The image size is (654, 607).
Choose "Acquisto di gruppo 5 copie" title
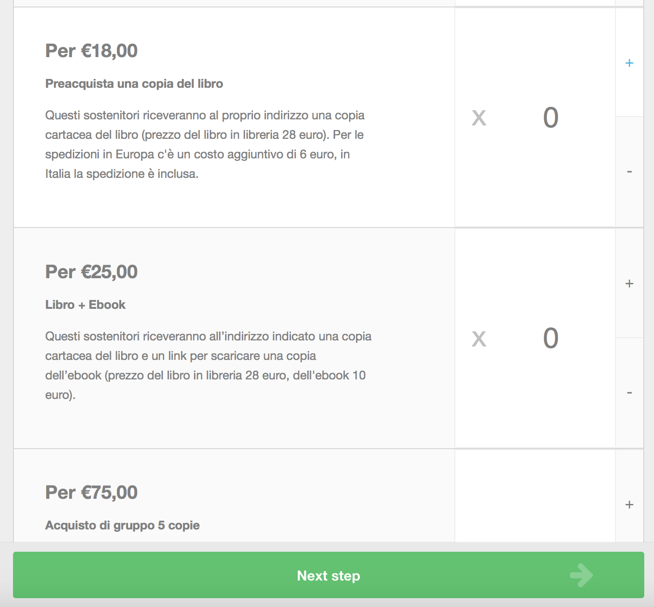(x=123, y=525)
